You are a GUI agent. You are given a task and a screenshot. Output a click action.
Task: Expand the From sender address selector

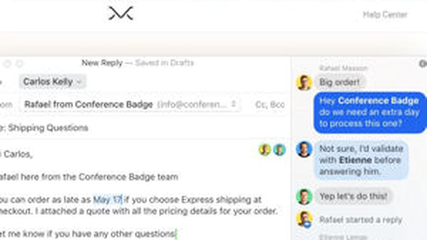point(130,104)
